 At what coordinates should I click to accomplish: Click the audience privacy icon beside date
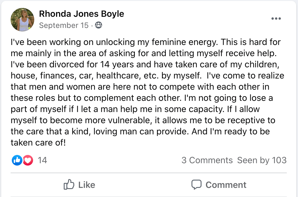(x=99, y=25)
